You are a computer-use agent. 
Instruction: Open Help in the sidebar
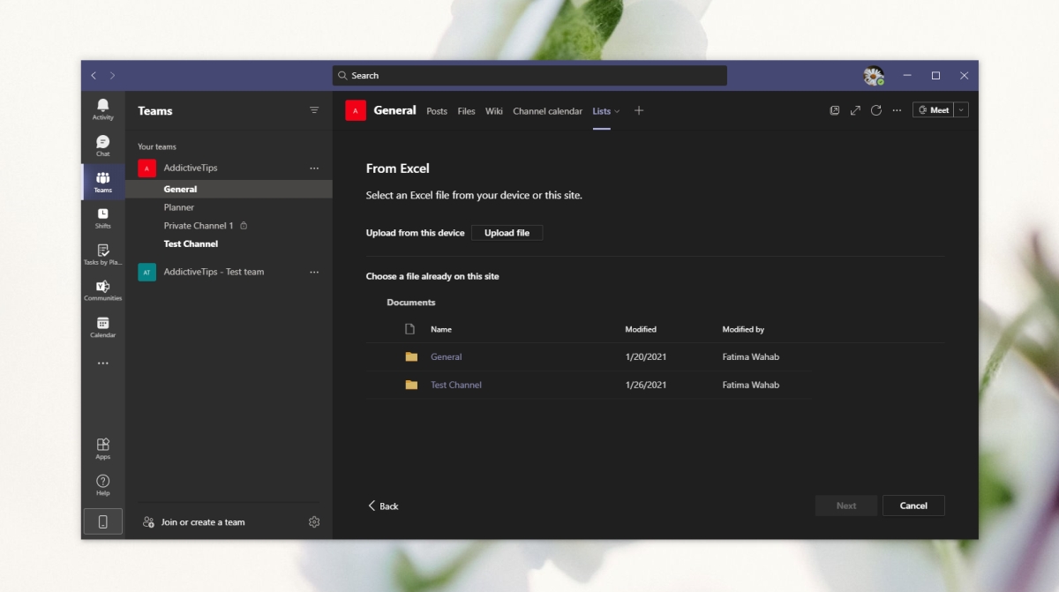coord(103,484)
